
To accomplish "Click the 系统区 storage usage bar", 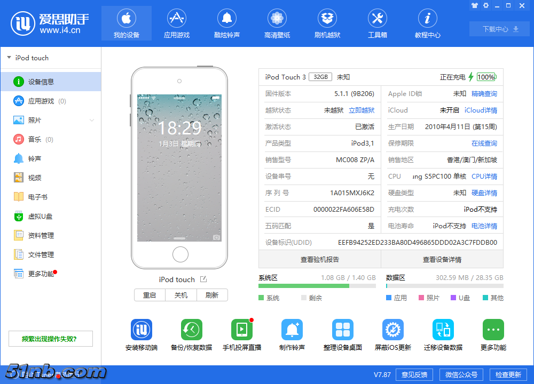I will 317,286.
